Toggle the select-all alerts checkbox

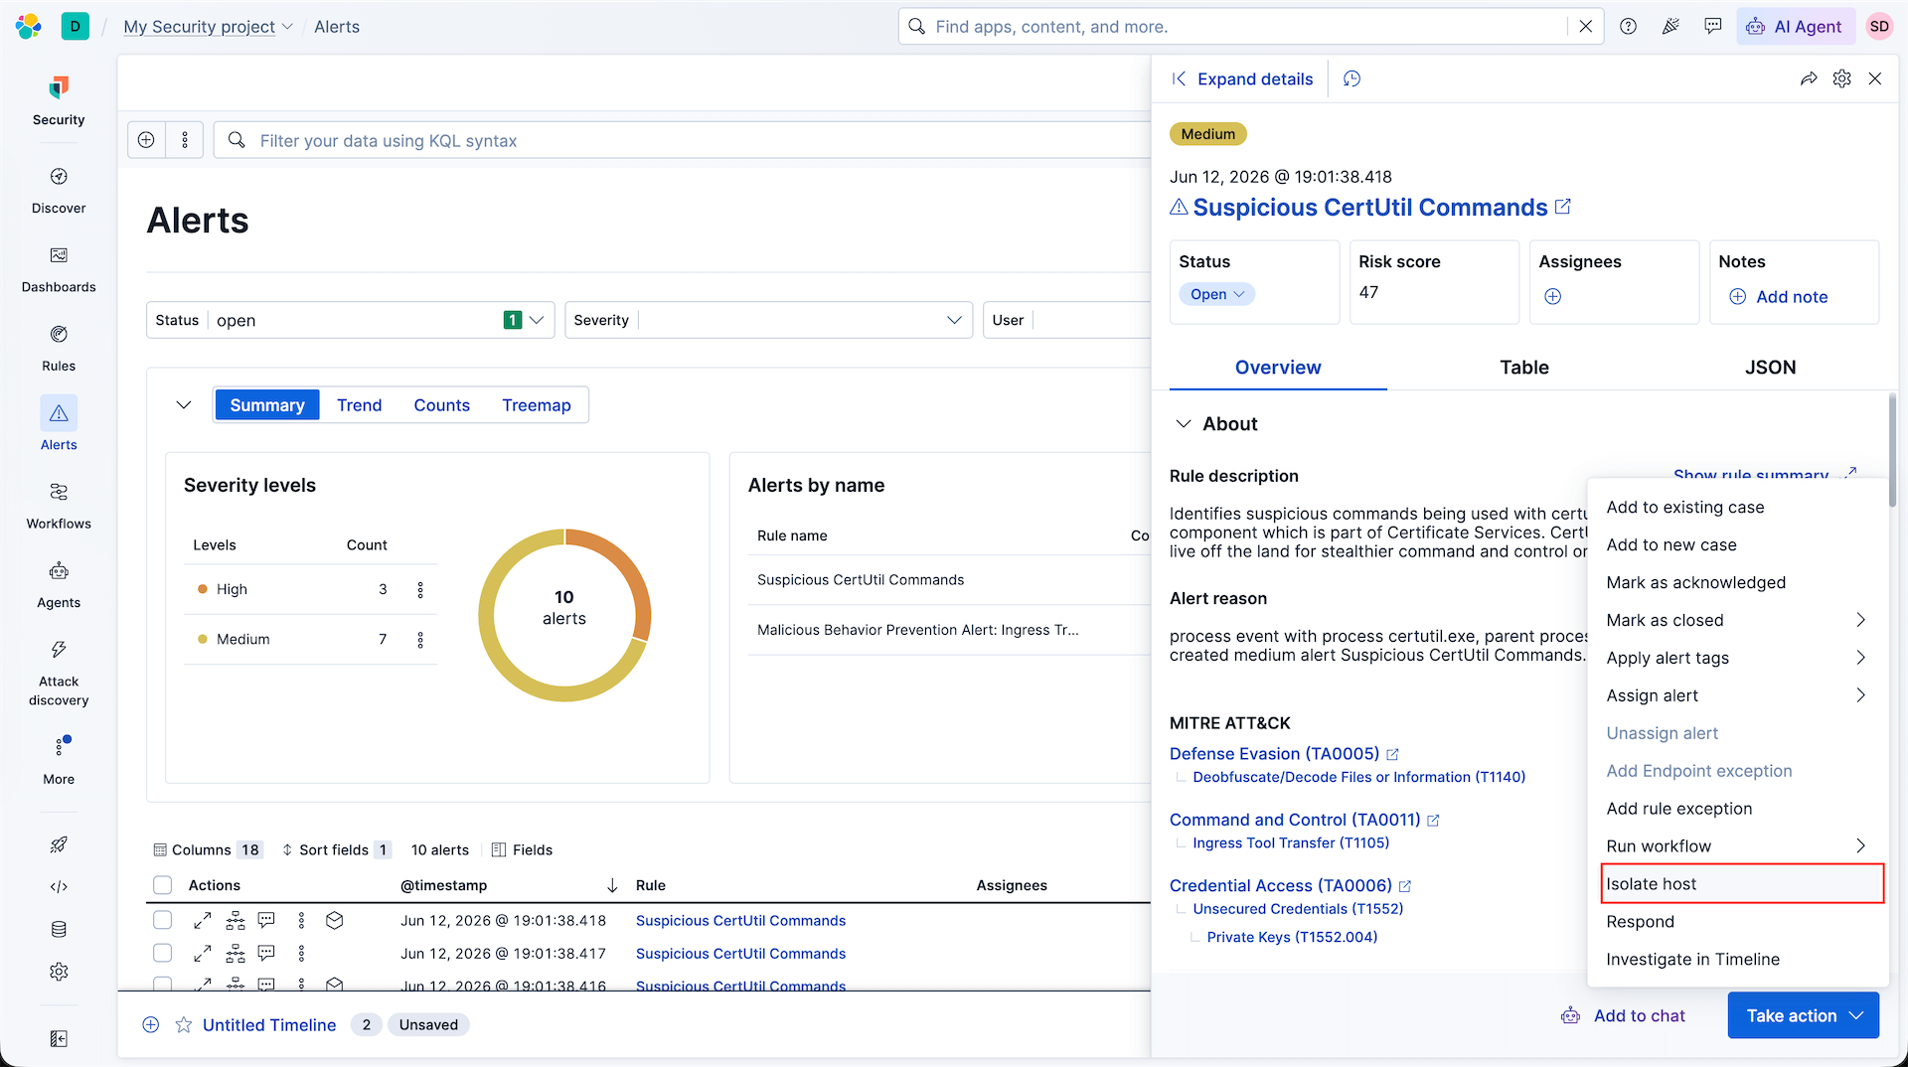coord(163,885)
